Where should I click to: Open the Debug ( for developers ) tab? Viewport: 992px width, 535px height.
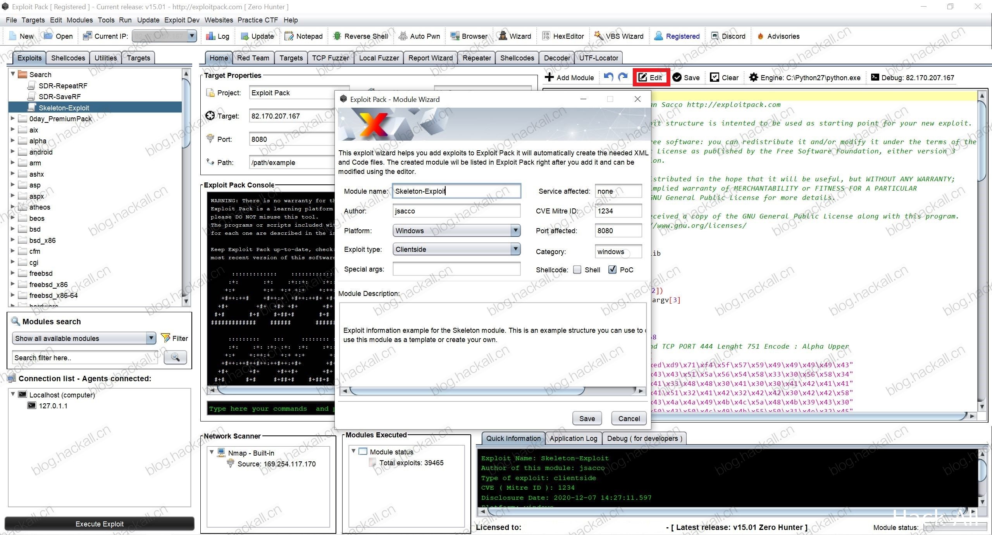pos(644,438)
